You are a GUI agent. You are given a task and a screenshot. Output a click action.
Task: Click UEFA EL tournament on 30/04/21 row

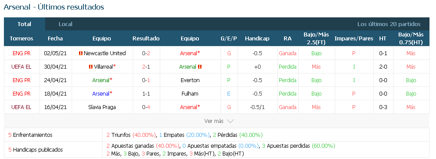pos(21,67)
